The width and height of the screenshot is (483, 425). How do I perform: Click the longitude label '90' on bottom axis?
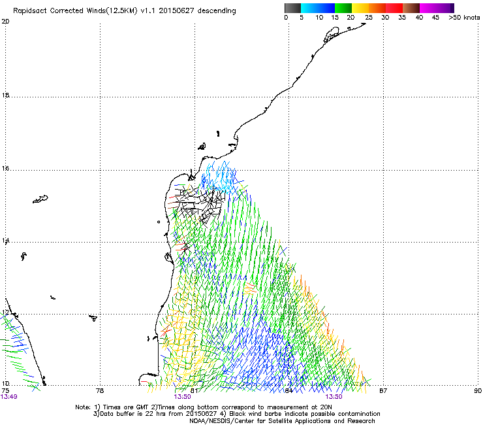click(478, 391)
